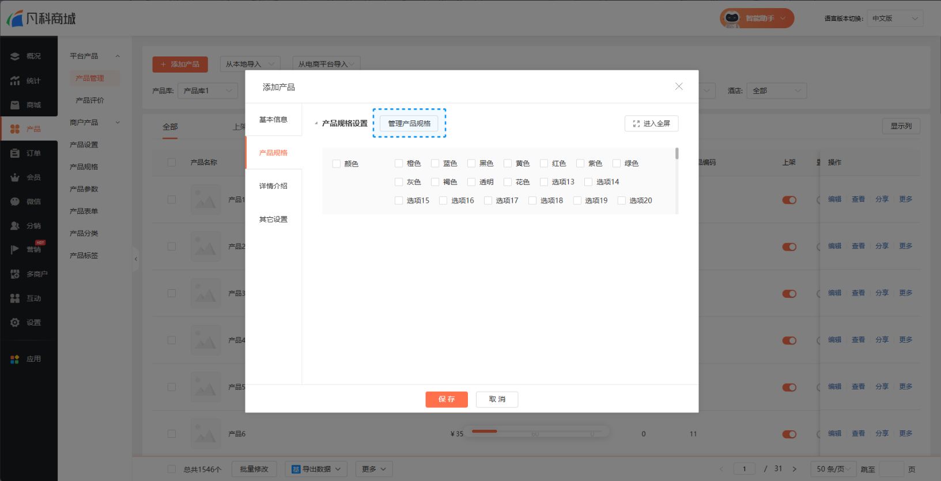The height and width of the screenshot is (481, 941).
Task: Collapse 平台产品 menu group
Action: pyautogui.click(x=118, y=56)
